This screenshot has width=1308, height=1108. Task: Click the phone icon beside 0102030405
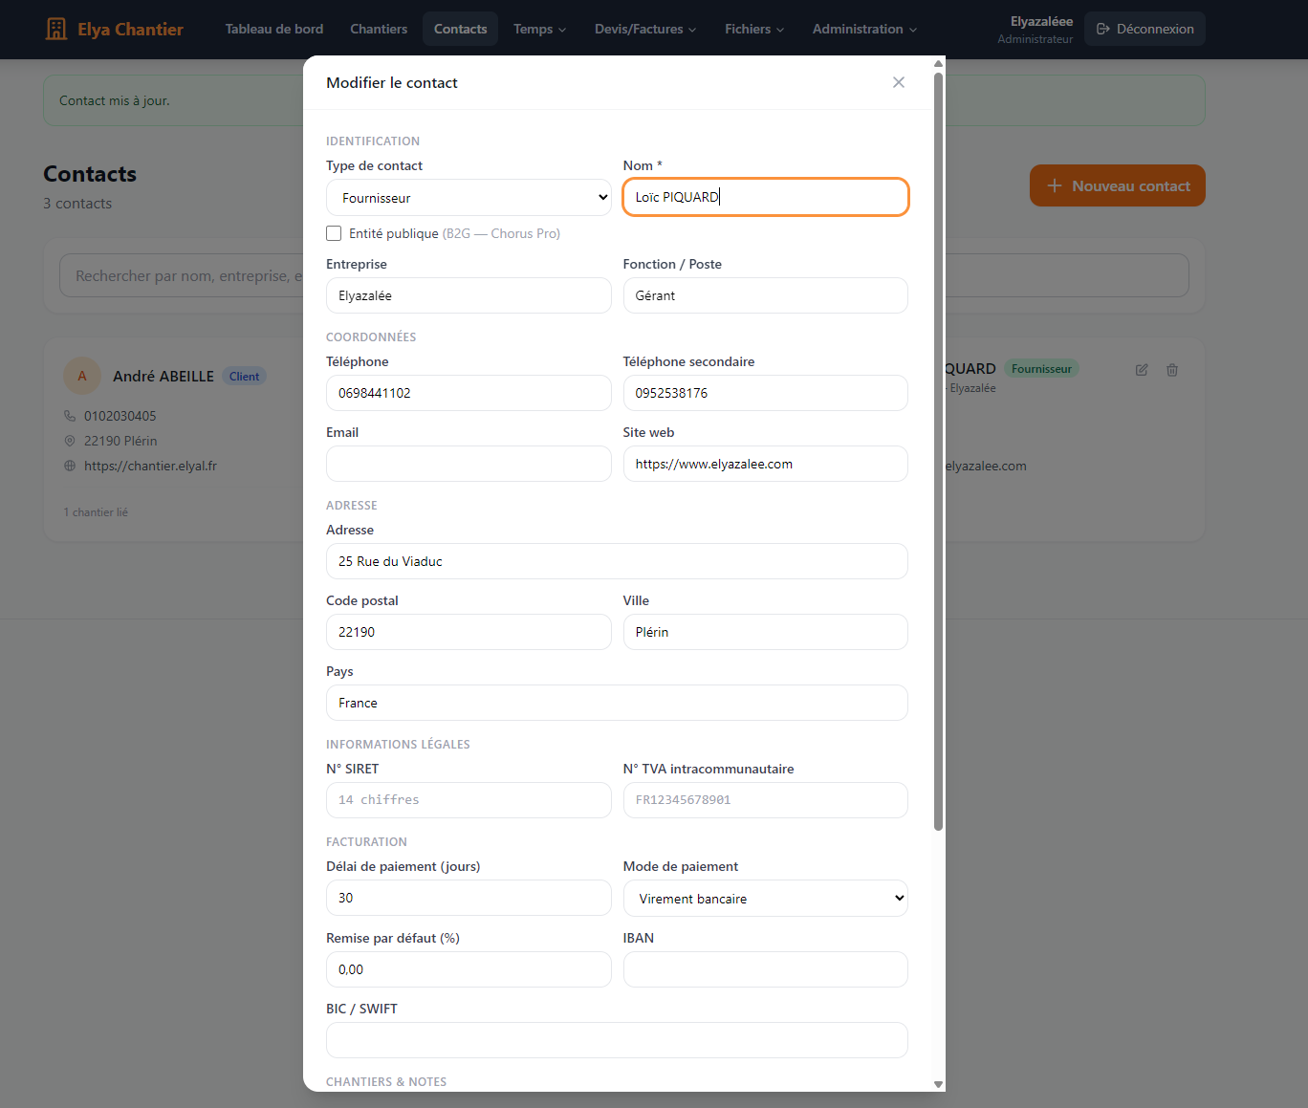pos(70,416)
